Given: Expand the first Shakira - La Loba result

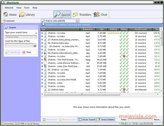Looking at the screenshot, I should 42,33.
